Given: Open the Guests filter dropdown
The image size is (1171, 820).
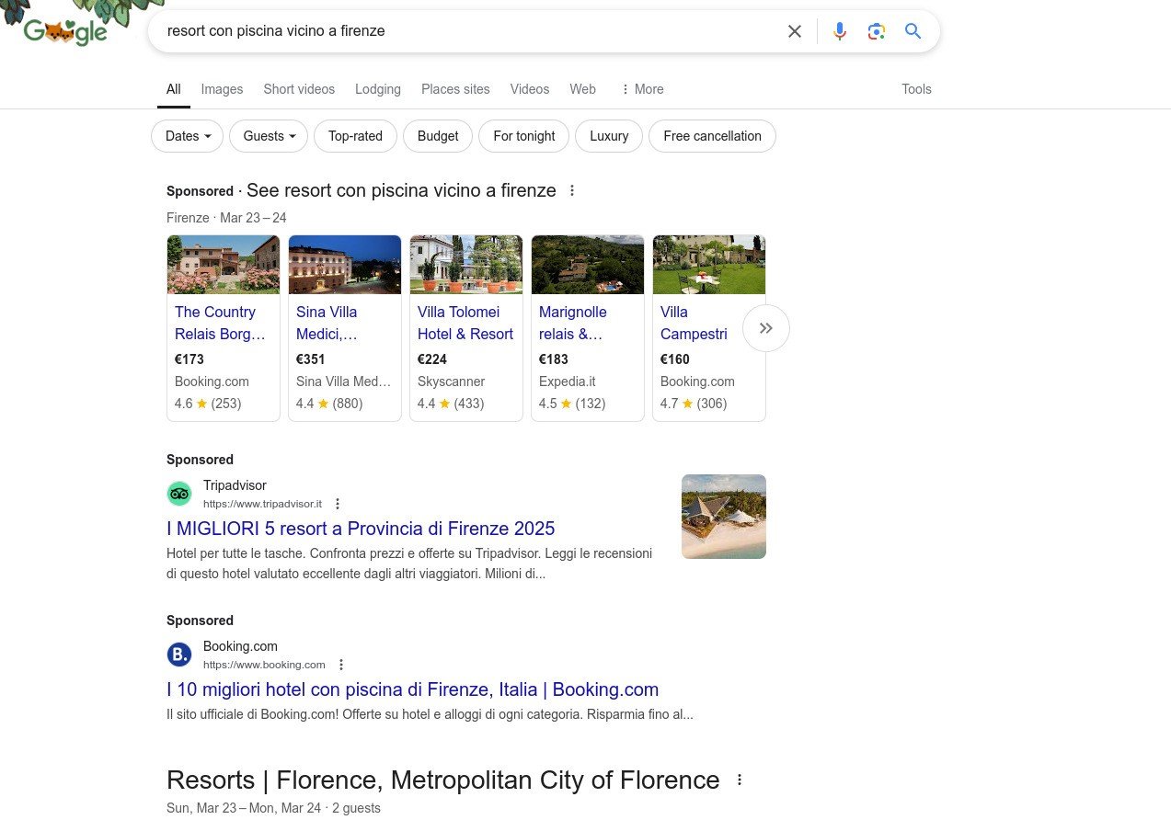Looking at the screenshot, I should tap(269, 136).
